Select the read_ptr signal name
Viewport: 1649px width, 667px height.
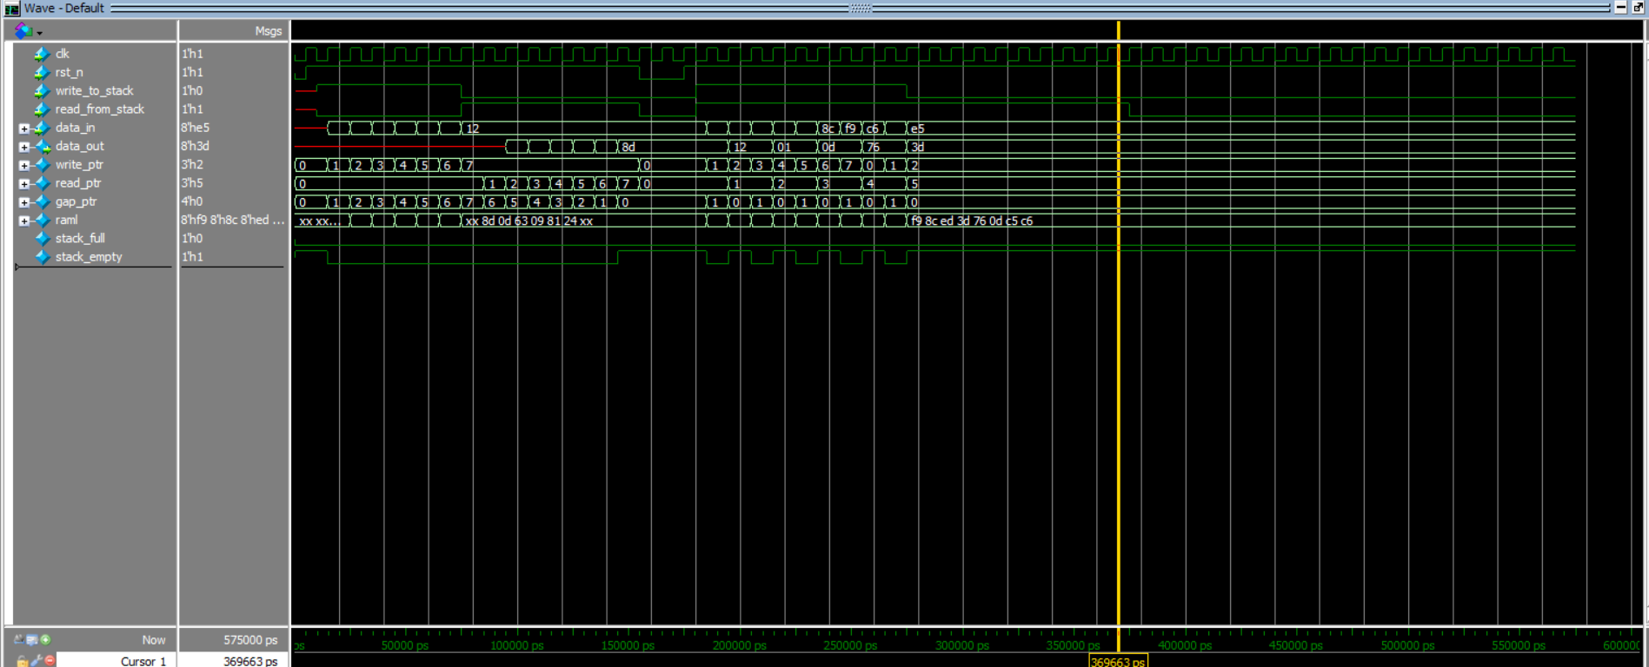pos(78,183)
